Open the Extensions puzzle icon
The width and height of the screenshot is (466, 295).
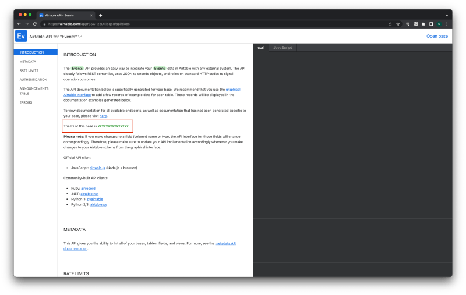(x=423, y=24)
